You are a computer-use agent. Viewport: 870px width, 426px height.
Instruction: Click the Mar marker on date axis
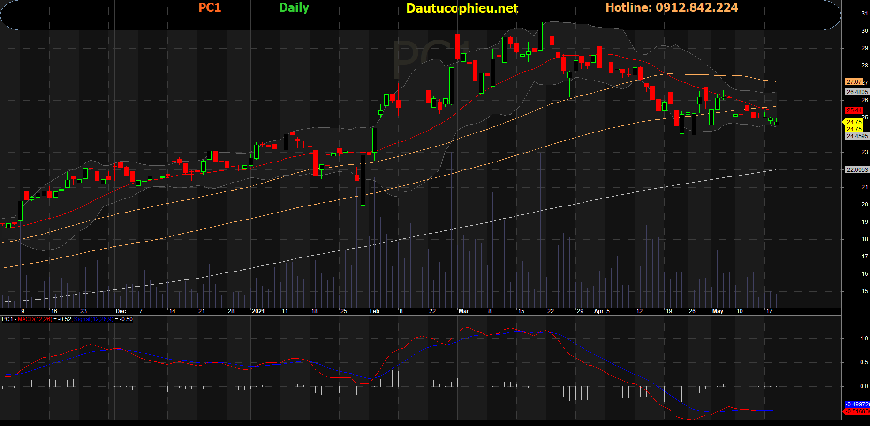click(463, 311)
